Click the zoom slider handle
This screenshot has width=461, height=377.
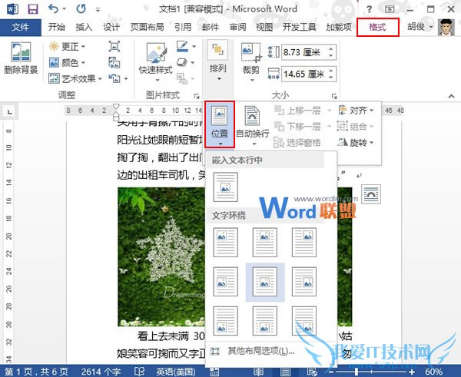[x=357, y=372]
